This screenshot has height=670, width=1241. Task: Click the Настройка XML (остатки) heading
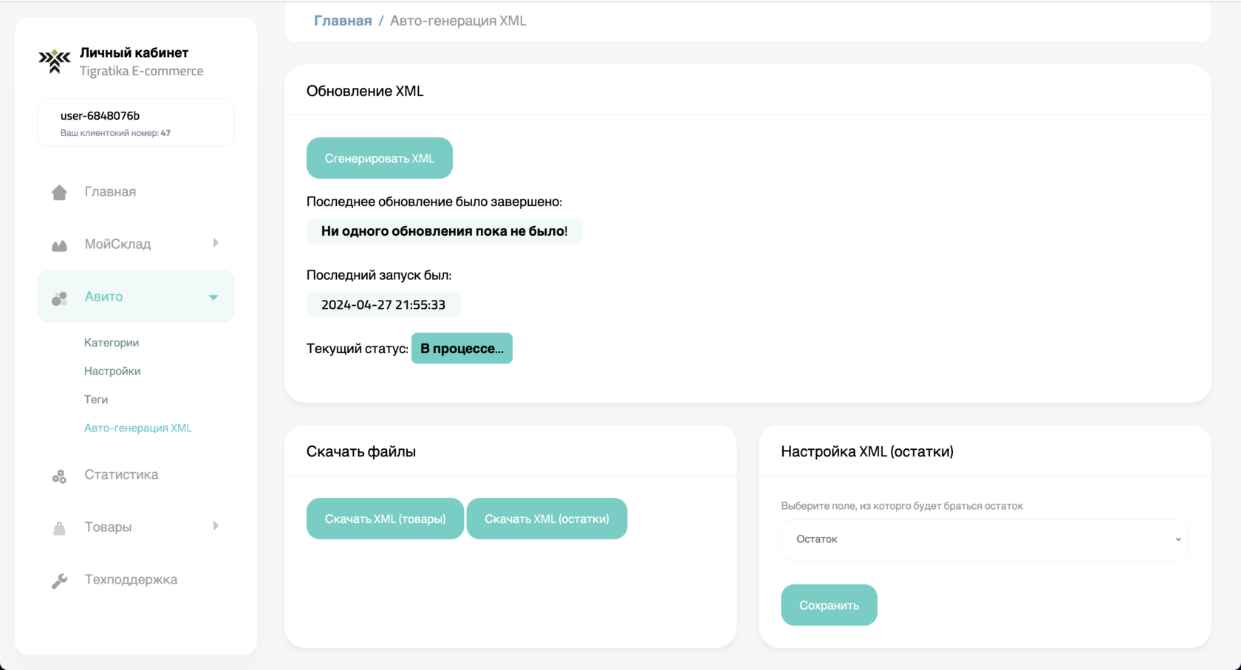(x=867, y=451)
